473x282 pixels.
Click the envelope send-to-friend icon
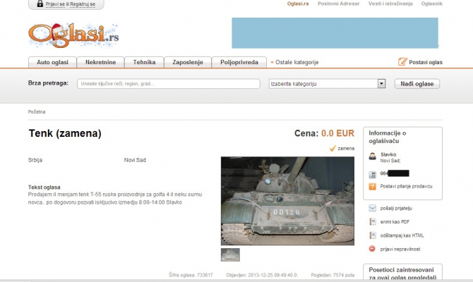click(372, 209)
